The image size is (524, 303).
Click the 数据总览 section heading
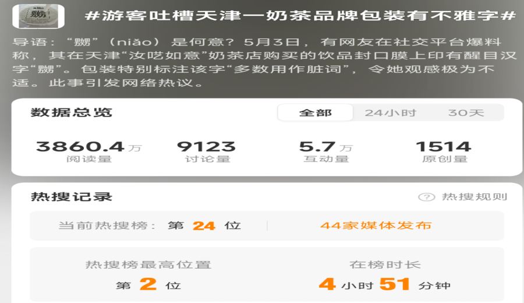coord(71,112)
